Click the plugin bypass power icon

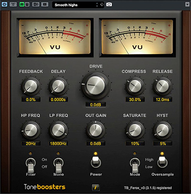click(4, 4)
